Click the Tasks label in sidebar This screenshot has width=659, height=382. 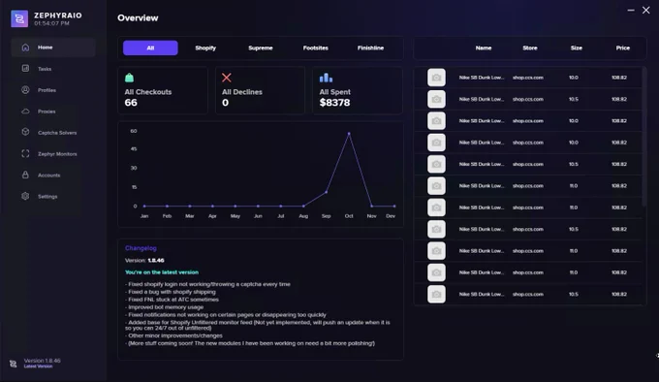click(x=45, y=69)
